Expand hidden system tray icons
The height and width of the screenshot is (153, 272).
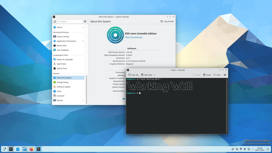coord(253,149)
